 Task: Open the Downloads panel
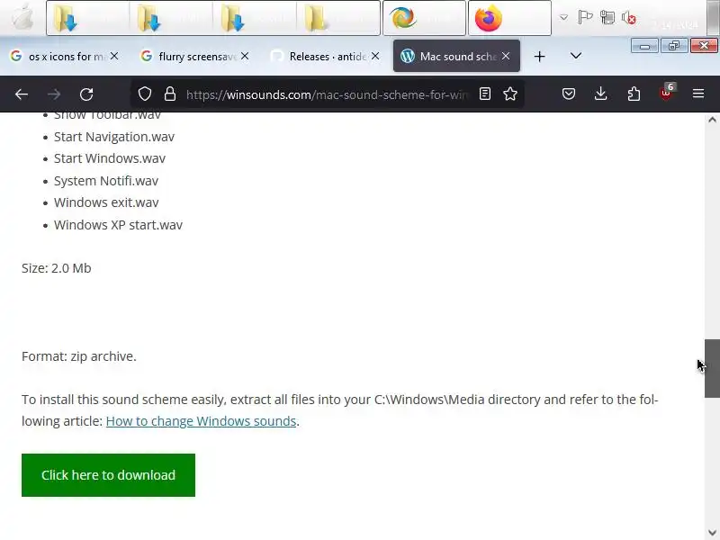click(600, 94)
